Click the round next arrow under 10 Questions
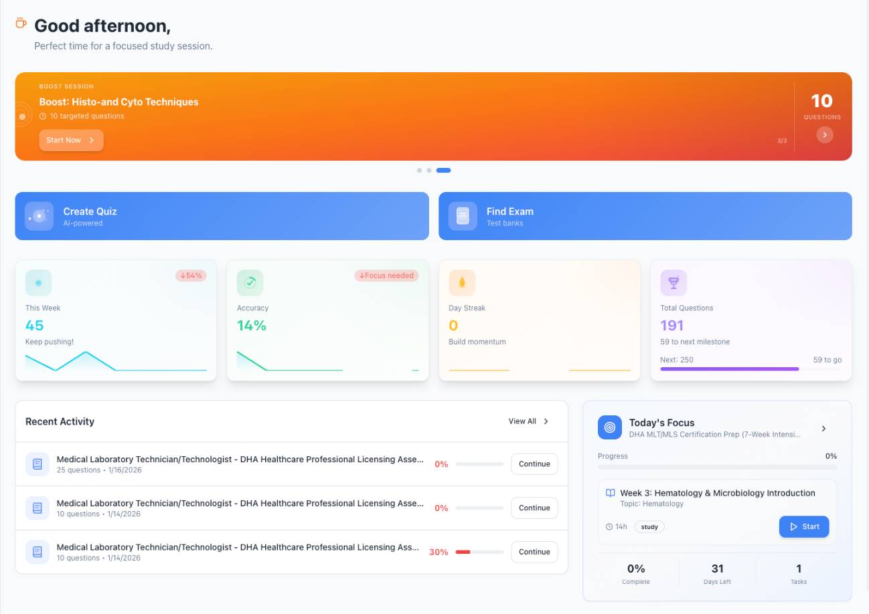The image size is (869, 614). (825, 134)
